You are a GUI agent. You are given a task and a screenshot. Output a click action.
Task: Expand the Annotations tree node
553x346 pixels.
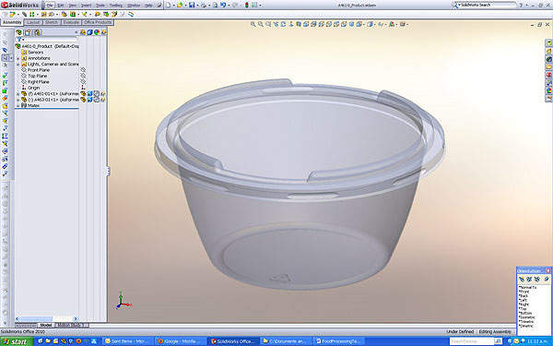pyautogui.click(x=18, y=58)
